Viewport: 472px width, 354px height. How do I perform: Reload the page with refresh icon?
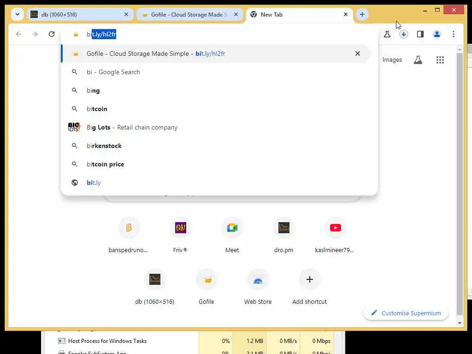tap(52, 34)
